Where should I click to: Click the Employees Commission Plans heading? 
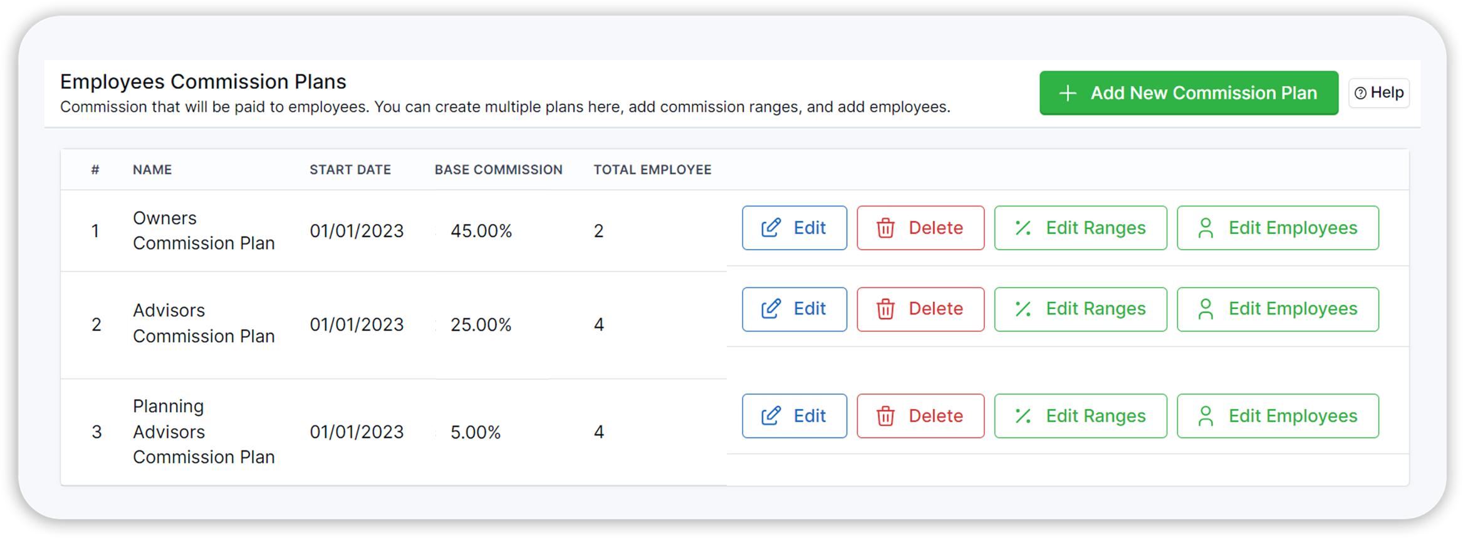pos(203,81)
